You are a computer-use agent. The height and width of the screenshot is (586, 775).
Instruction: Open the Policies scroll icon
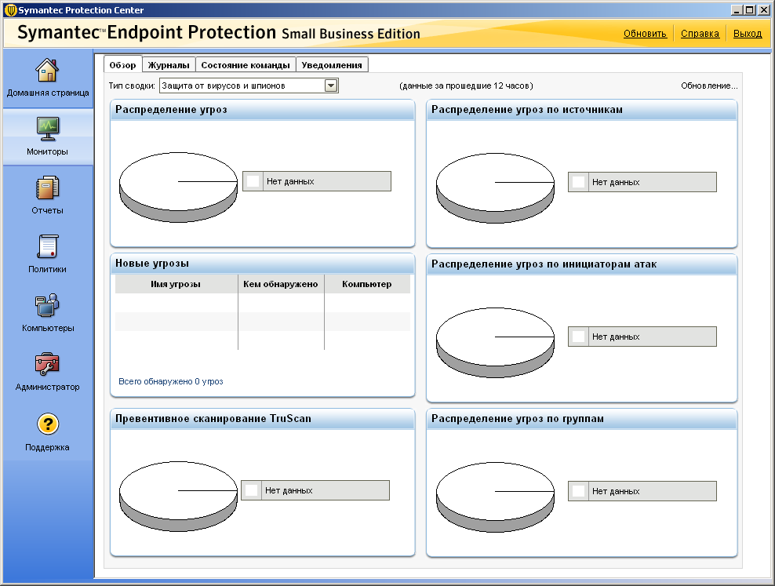47,246
